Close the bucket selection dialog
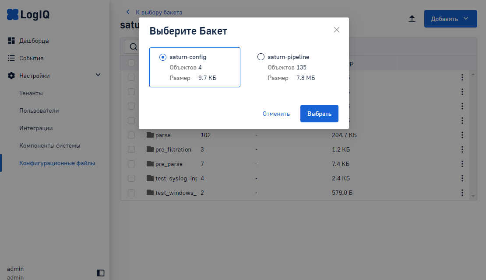The height and width of the screenshot is (280, 486). pyautogui.click(x=337, y=30)
